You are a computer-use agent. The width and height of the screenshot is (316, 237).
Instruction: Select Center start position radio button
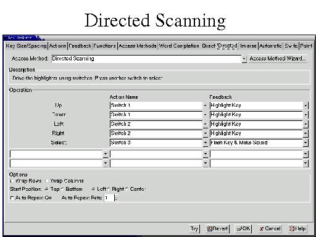click(x=127, y=189)
